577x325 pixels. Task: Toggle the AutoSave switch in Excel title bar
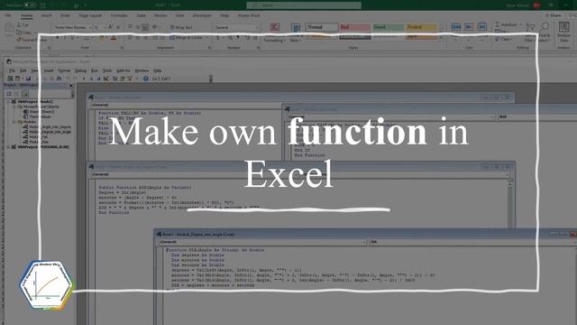[x=30, y=5]
